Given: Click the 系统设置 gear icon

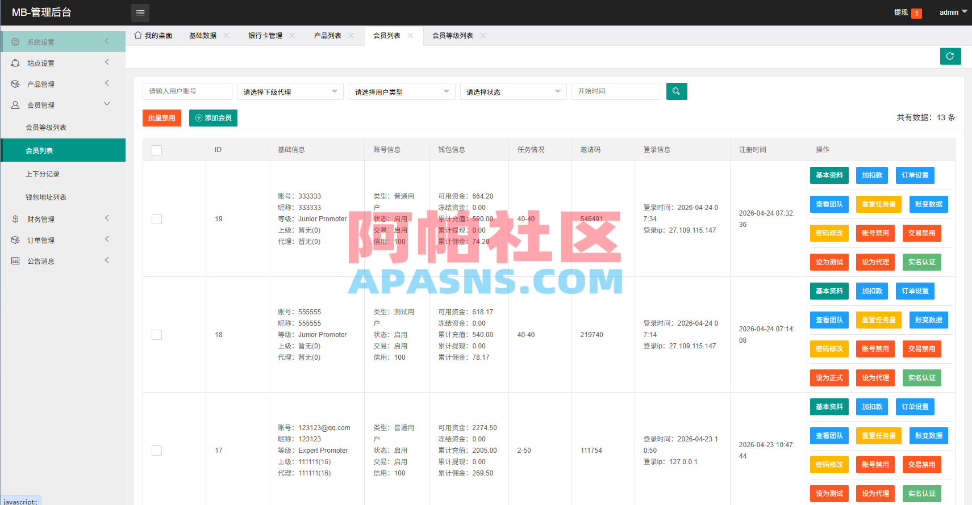Looking at the screenshot, I should pos(15,42).
